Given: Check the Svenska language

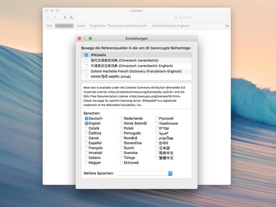Looking at the screenshot, I should pyautogui.click(x=122, y=153).
